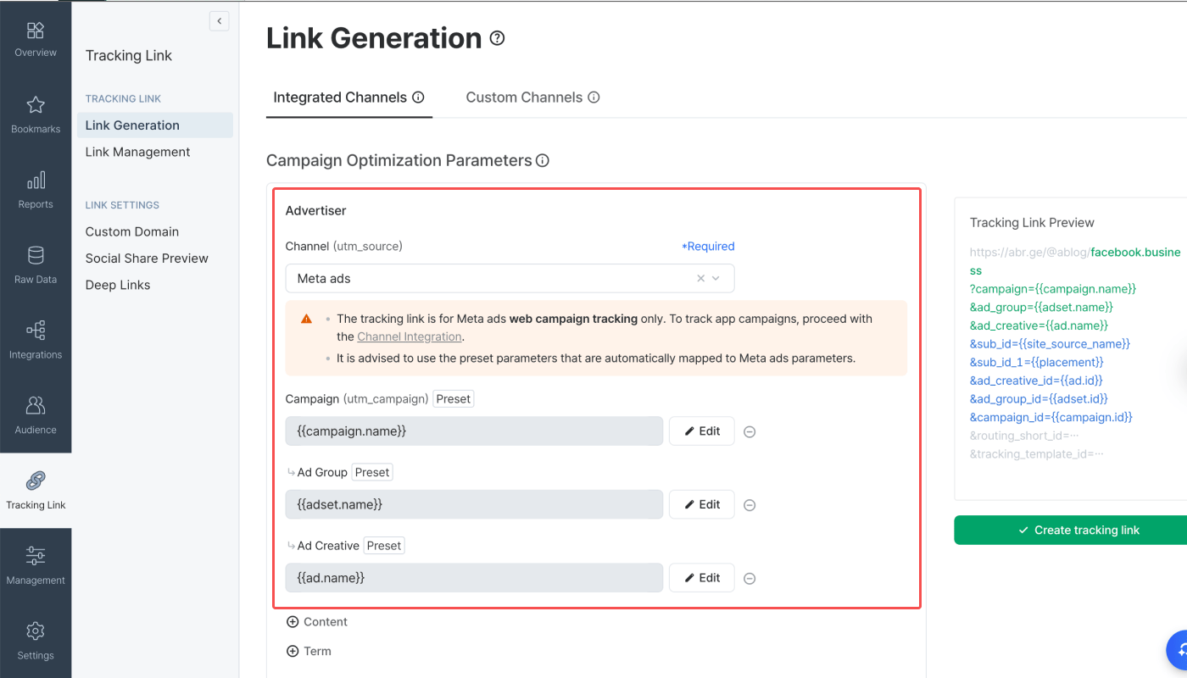1187x678 pixels.
Task: Open Management sliders icon
Action: click(36, 556)
